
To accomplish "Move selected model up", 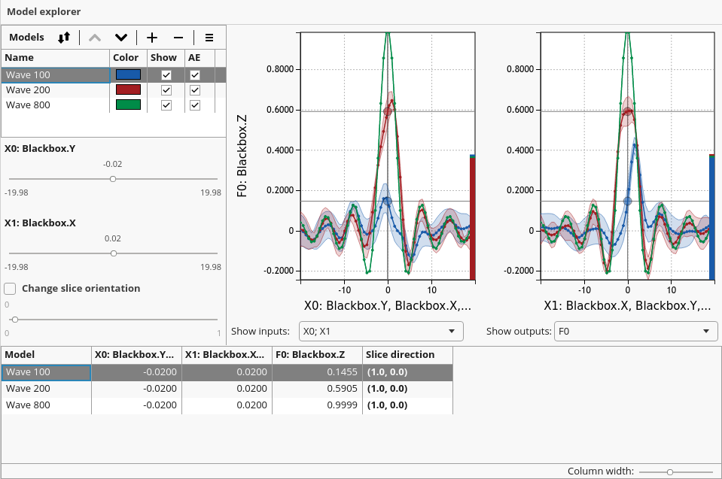I will click(x=94, y=38).
